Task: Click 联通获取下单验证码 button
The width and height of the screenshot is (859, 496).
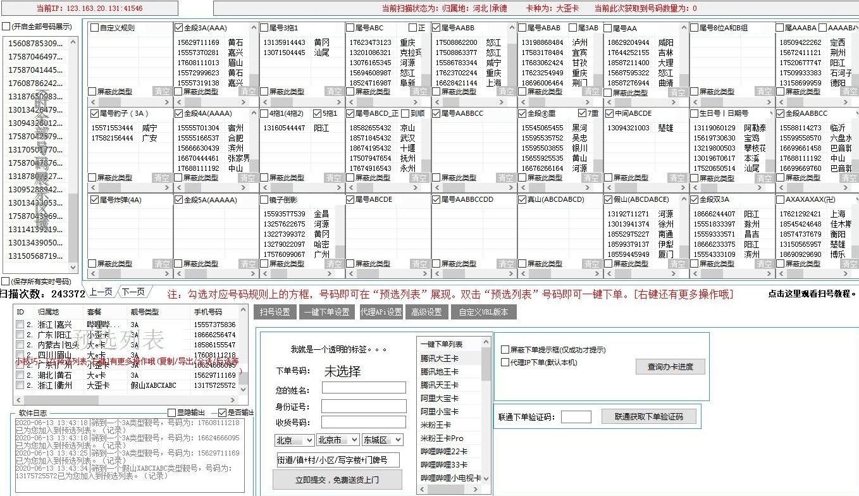Action: [648, 416]
